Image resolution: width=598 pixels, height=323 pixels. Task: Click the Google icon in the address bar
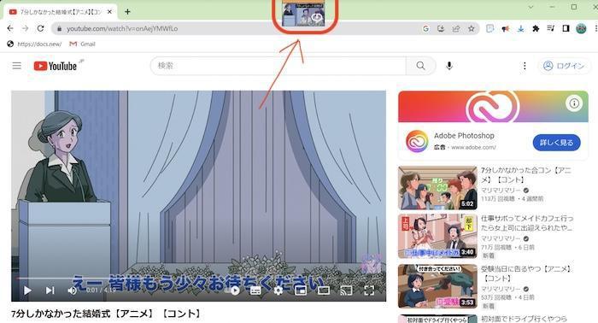(425, 28)
